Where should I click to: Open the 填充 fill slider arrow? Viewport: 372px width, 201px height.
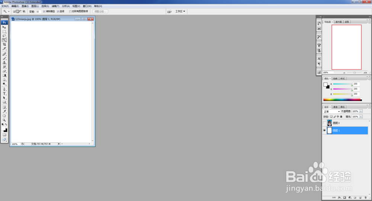tap(361, 117)
